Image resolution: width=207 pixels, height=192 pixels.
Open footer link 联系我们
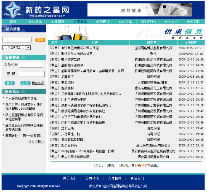pyautogui.click(x=137, y=178)
